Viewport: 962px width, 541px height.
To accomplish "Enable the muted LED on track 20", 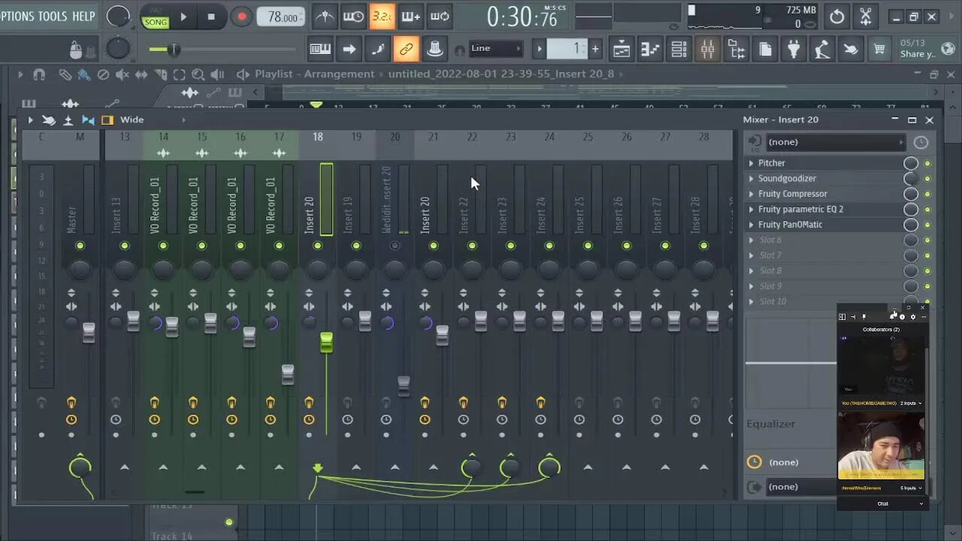I will point(395,246).
